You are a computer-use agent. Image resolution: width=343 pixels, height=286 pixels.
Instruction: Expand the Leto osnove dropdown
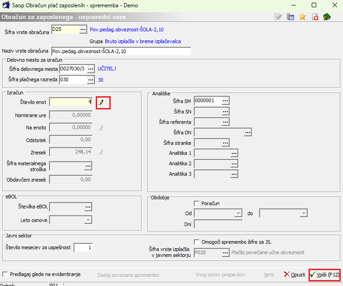click(88, 220)
